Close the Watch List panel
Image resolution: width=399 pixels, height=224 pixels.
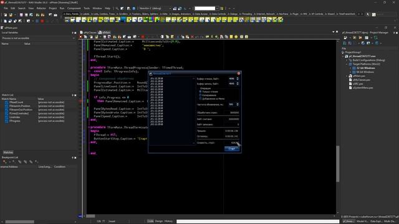click(75, 95)
